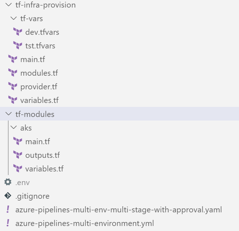This screenshot has width=239, height=231.
Task: Open variables.tf inside aks module
Action: tap(44, 169)
